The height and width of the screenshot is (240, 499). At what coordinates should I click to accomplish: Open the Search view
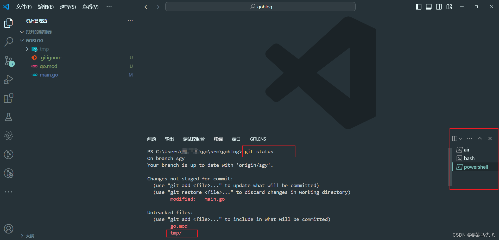[8, 42]
